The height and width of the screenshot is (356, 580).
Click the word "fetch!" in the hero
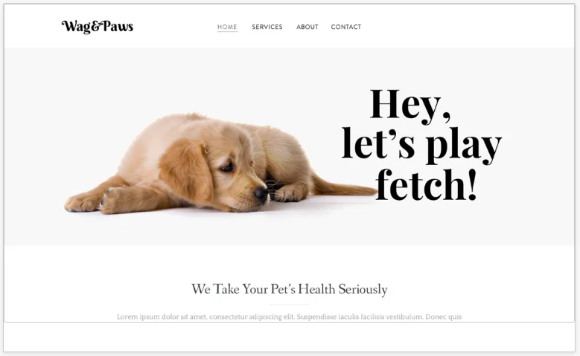(426, 184)
